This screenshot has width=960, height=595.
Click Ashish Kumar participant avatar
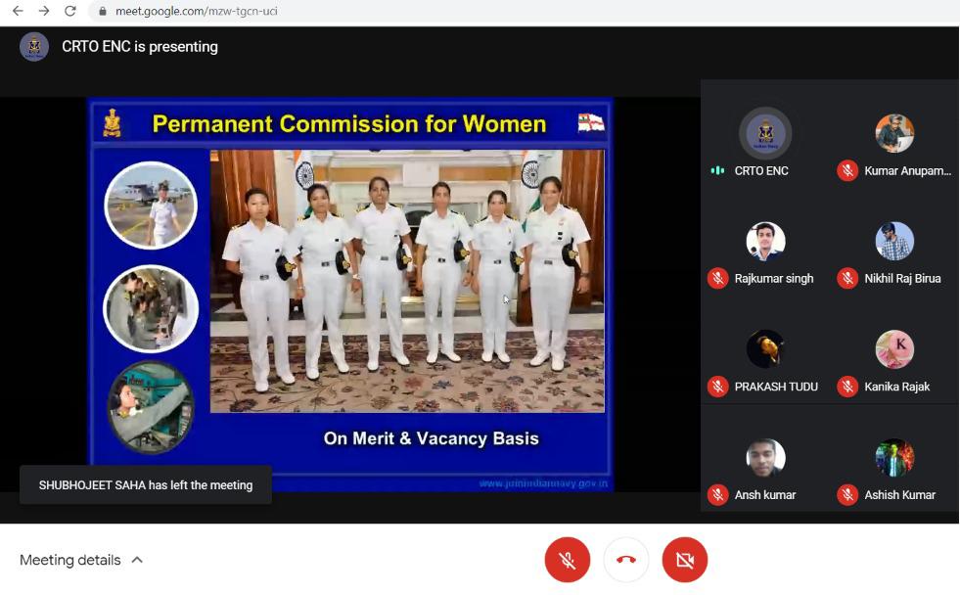point(894,458)
